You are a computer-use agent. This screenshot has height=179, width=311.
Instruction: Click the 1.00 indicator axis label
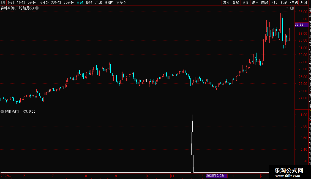304,115
